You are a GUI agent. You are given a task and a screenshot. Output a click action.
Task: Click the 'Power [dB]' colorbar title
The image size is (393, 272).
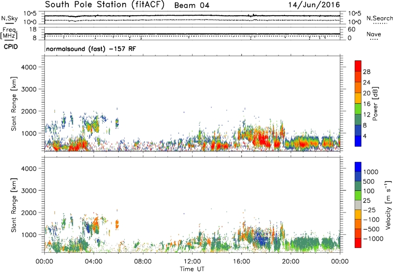click(x=375, y=104)
